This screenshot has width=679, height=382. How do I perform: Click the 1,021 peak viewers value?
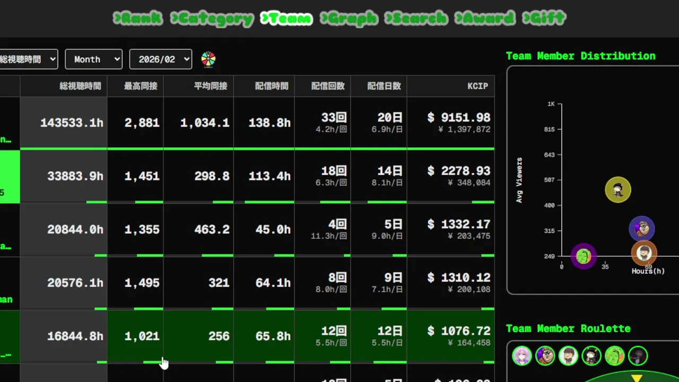click(142, 336)
